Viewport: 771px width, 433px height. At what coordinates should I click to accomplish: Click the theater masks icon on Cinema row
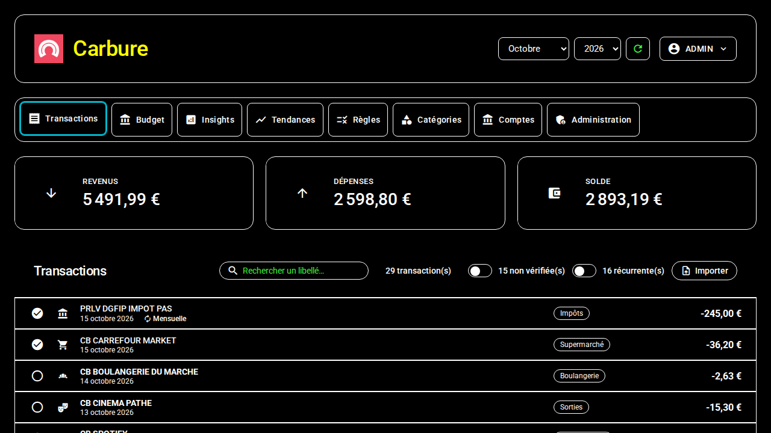[63, 407]
